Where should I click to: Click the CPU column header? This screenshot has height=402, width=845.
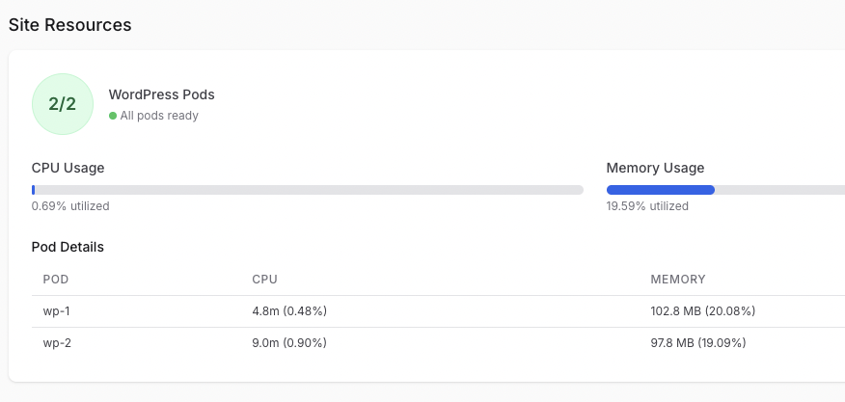pos(264,280)
